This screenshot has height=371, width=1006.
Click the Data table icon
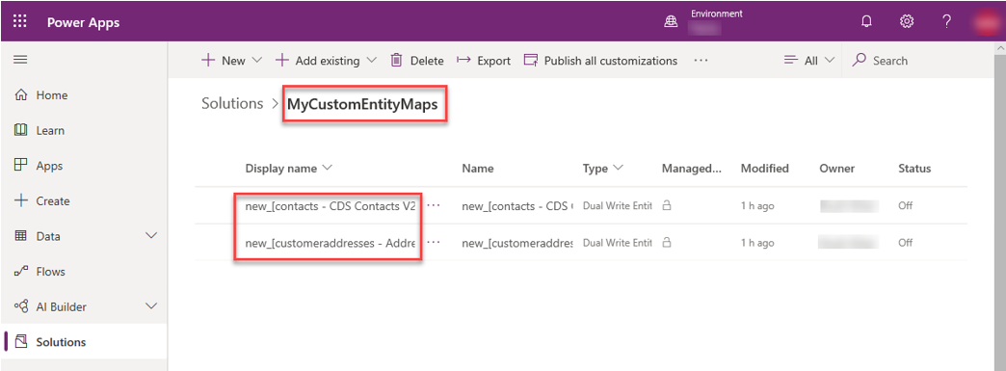(20, 236)
